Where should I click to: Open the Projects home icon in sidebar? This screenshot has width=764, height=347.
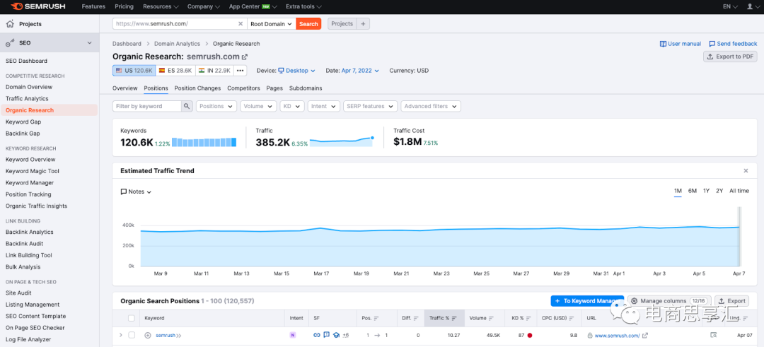(10, 24)
